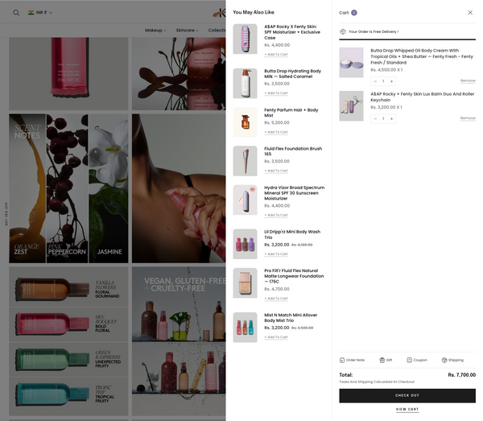Open Pro Filt'r Foundation product thumbnail
Image resolution: width=483 pixels, height=421 pixels.
pyautogui.click(x=245, y=283)
